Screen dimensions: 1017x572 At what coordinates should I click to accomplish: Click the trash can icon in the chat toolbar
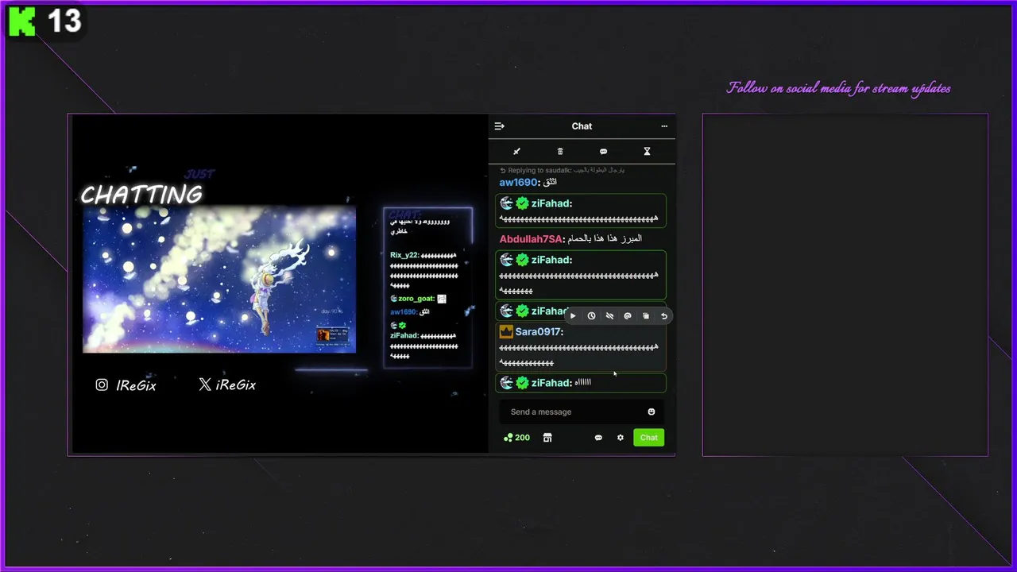coord(560,151)
